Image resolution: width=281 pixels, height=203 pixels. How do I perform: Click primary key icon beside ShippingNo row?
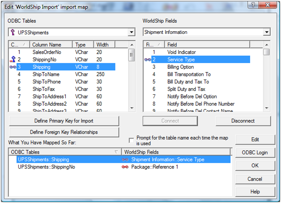pyautogui.click(x=13, y=59)
